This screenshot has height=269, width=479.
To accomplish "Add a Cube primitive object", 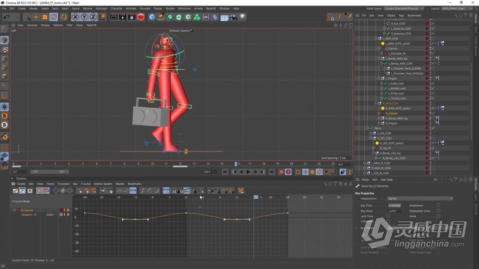I will pyautogui.click(x=152, y=17).
